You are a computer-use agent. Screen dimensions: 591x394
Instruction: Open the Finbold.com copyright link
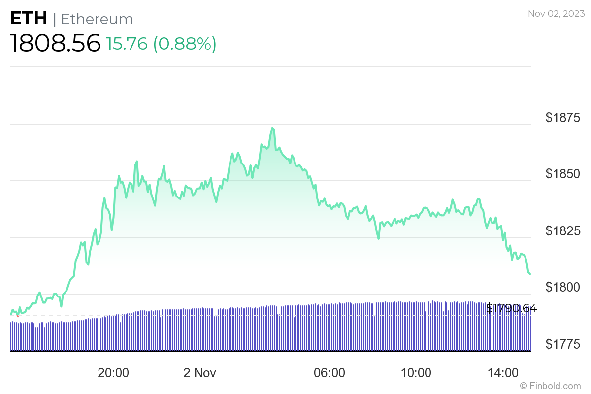[x=550, y=386]
